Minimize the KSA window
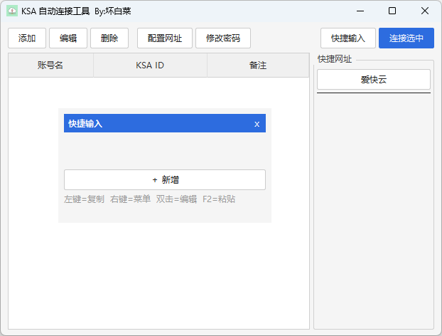 [x=360, y=11]
